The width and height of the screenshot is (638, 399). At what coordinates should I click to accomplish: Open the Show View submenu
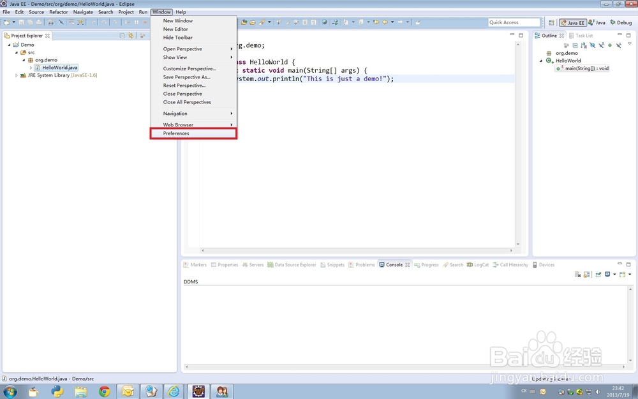click(193, 57)
